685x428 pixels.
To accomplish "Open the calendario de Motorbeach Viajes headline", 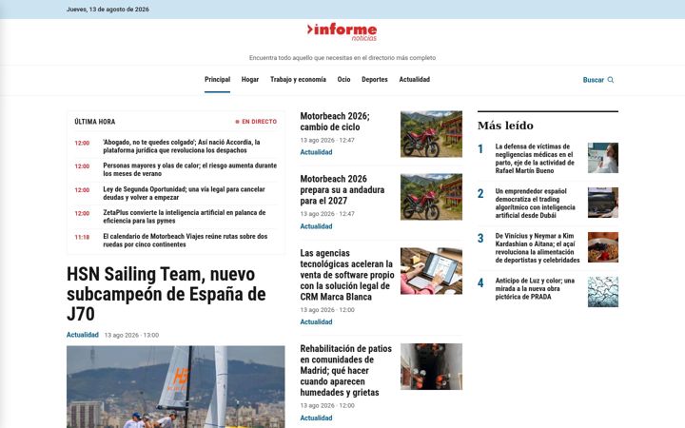I will [186, 241].
